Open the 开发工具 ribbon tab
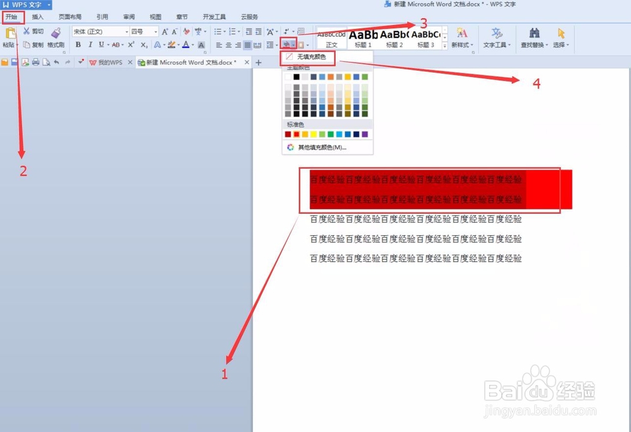631x432 pixels. click(x=214, y=17)
